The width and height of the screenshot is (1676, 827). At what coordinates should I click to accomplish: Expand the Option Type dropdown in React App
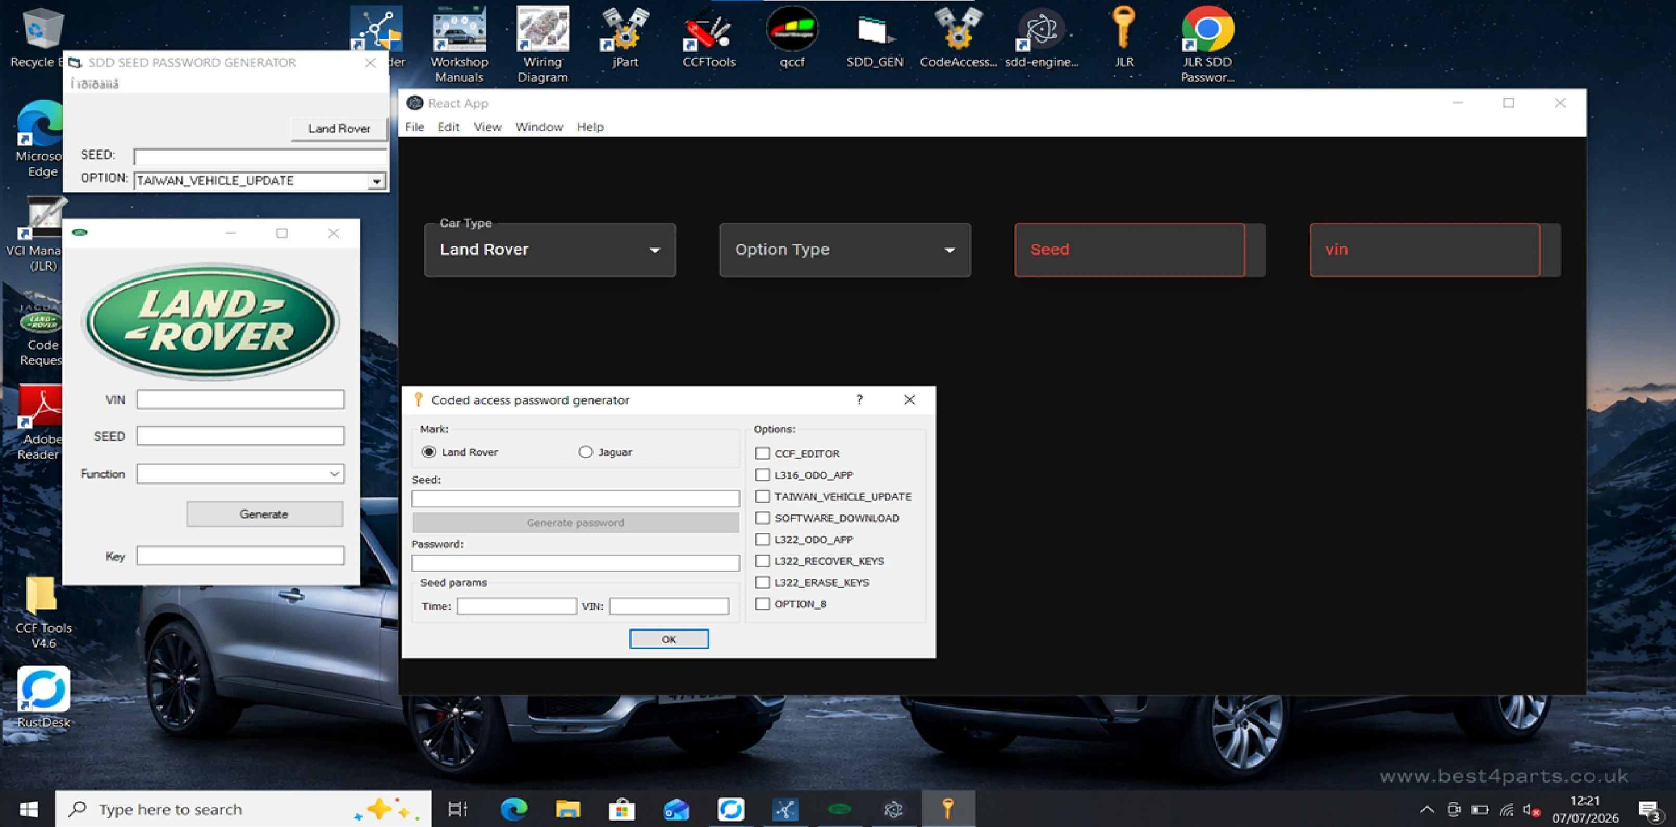point(845,250)
